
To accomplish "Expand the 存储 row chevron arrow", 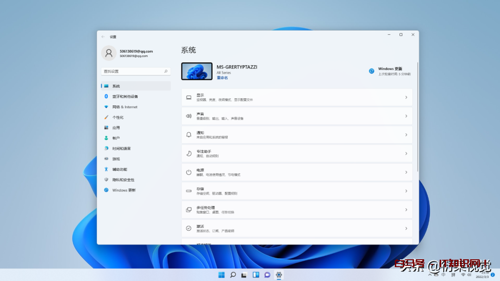I will (406, 191).
